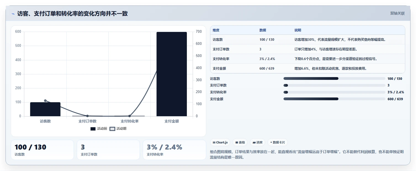The image size is (416, 171).
Task: Click the 600 / 639 cell in the table
Action: [267, 69]
